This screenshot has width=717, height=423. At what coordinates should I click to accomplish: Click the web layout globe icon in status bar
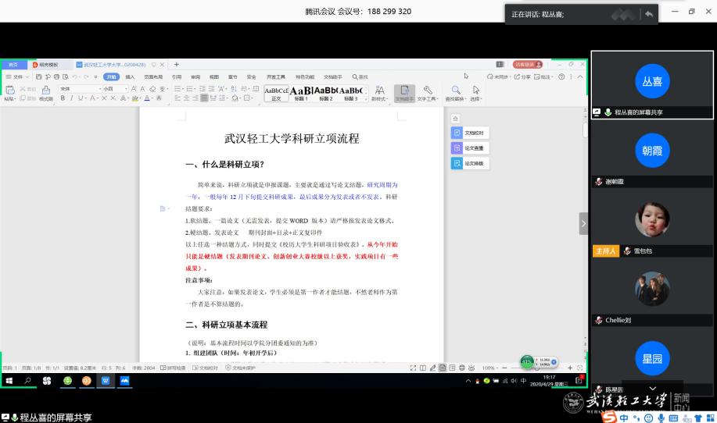[462, 368]
